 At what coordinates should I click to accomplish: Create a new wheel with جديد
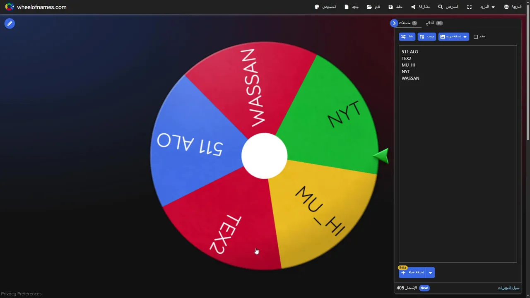(x=352, y=7)
